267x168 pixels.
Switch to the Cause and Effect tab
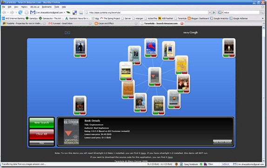pyautogui.click(x=106, y=23)
